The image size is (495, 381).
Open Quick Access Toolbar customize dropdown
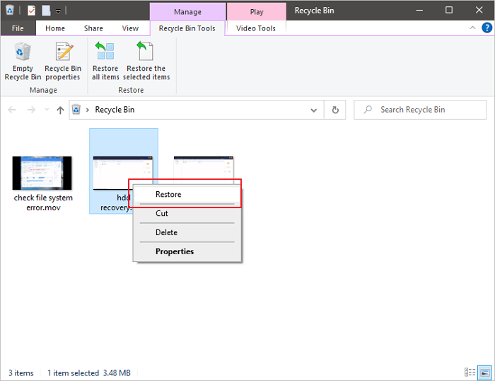[57, 11]
